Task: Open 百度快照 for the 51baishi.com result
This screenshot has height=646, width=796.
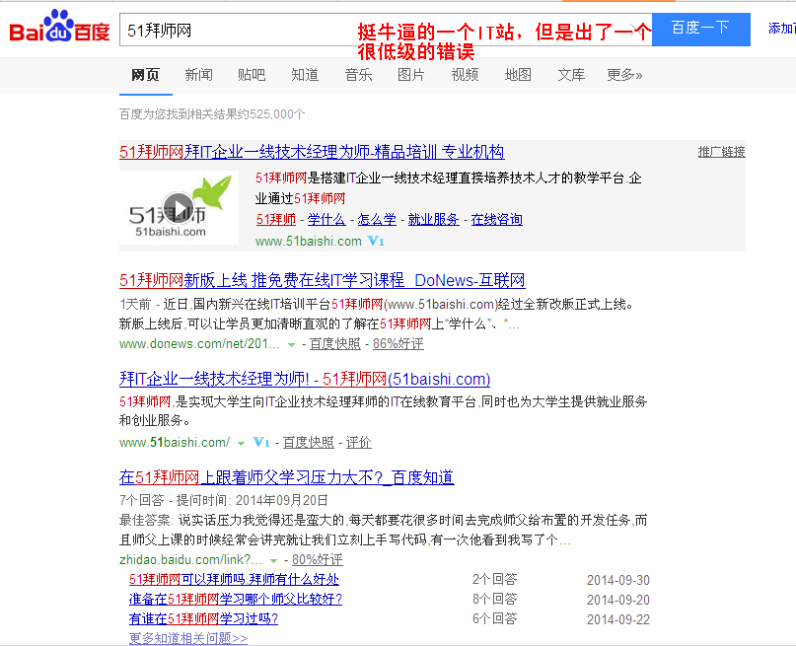Action: point(308,443)
